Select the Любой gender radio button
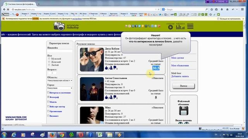Image resolution: width=248 pixels, height=139 pixels. tap(49, 65)
